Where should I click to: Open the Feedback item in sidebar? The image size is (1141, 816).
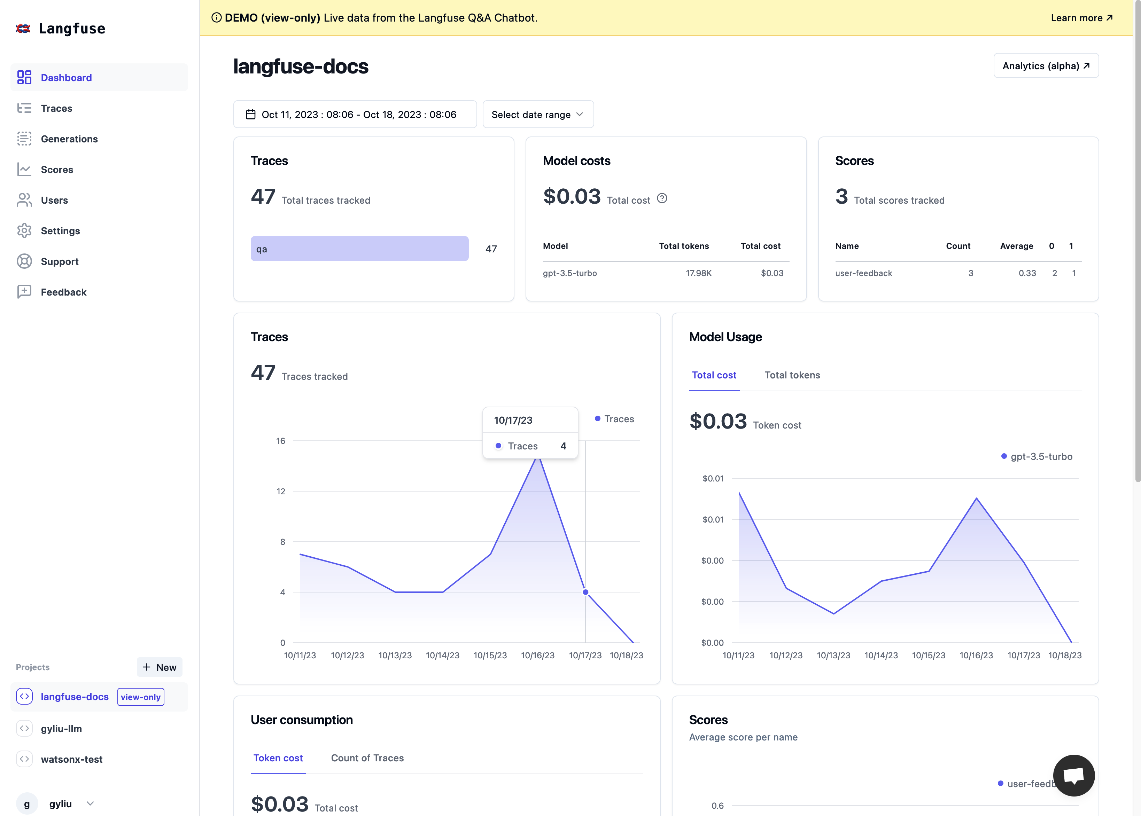(100, 292)
